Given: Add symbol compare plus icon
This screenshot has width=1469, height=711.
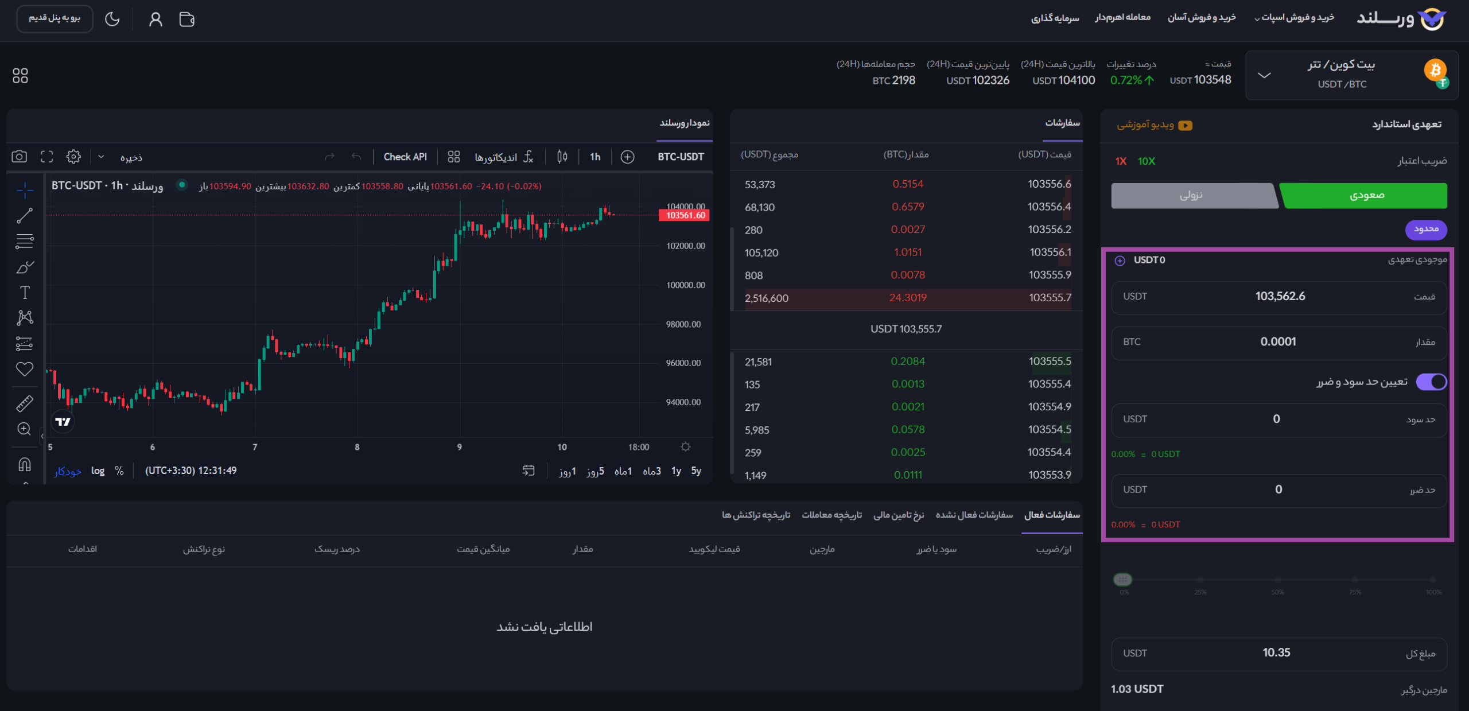Looking at the screenshot, I should tap(628, 157).
